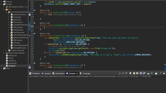
Task: Open the dropdown next to Open Console
Action: pyautogui.click(x=158, y=73)
